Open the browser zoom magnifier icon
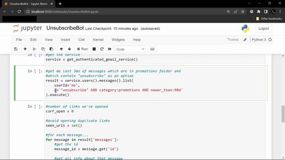The image size is (285, 160). (x=228, y=12)
